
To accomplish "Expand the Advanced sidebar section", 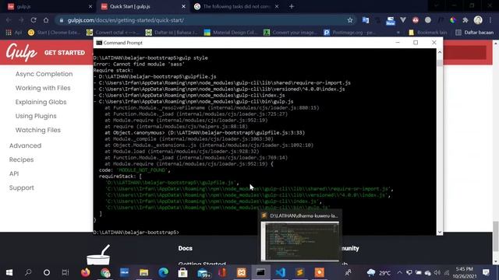I will (x=25, y=145).
